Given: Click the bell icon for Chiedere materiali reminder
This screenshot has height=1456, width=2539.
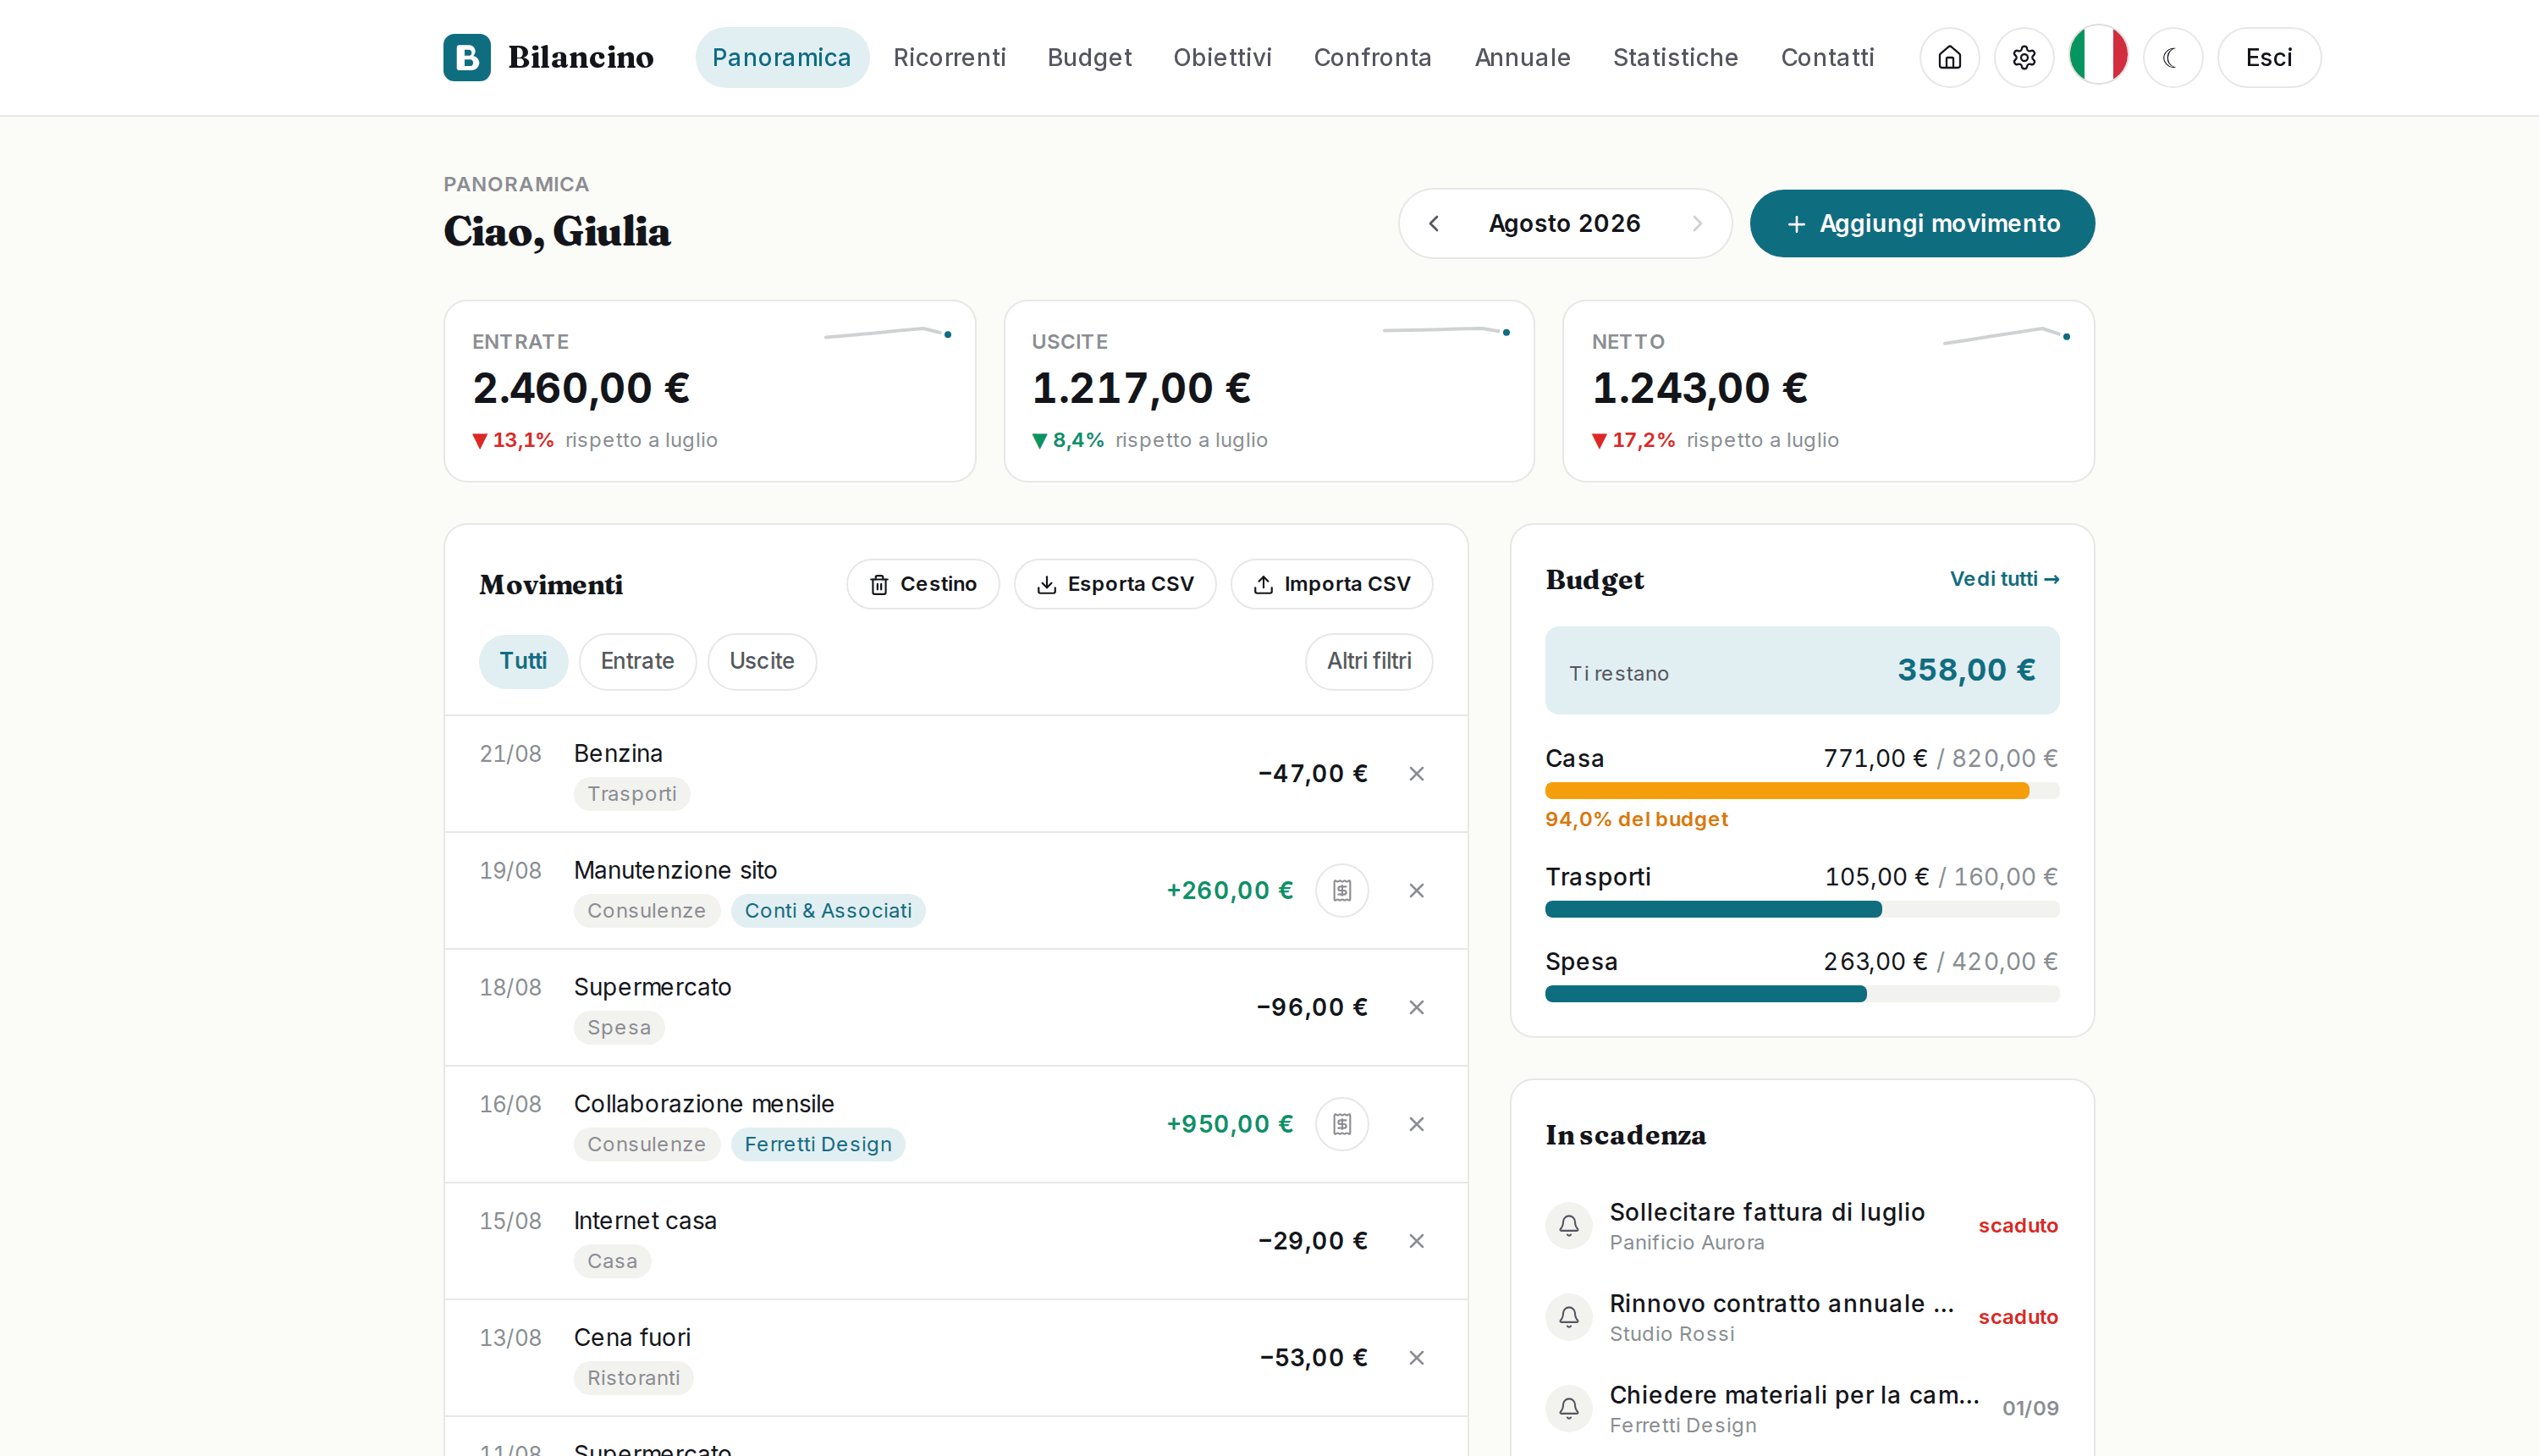Looking at the screenshot, I should pos(1569,1408).
